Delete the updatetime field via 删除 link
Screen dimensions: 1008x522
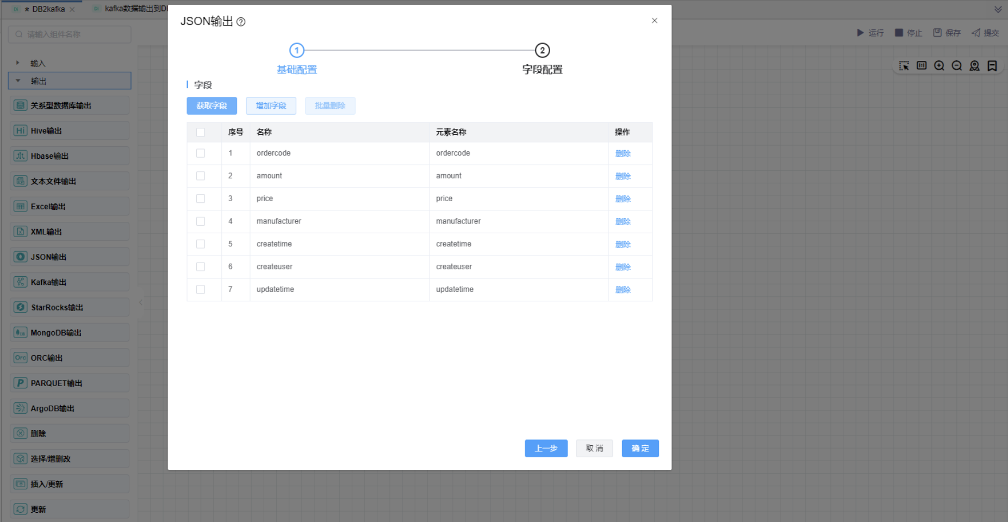pos(623,290)
